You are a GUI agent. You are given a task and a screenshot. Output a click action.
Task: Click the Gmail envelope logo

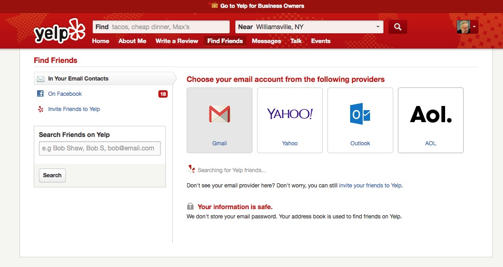tap(220, 114)
